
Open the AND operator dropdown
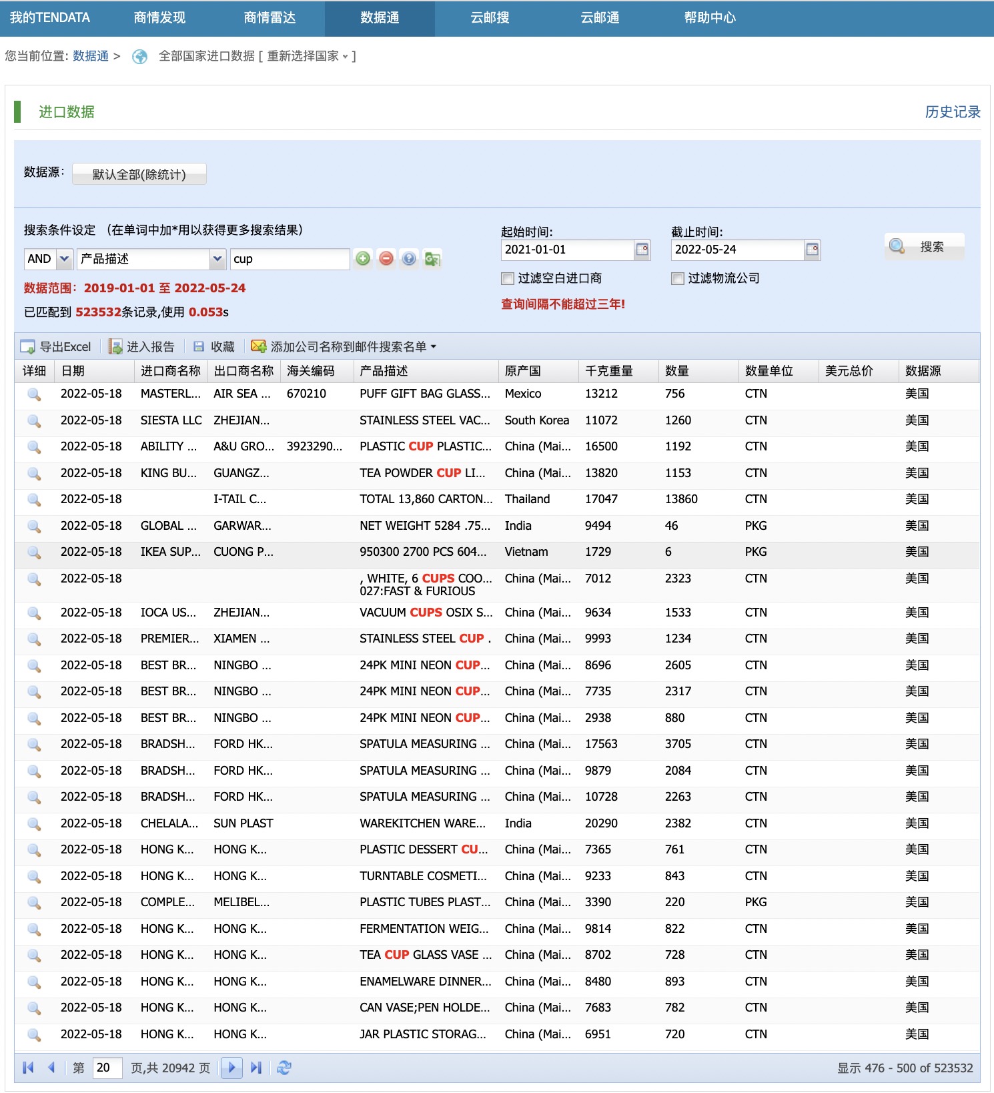tap(65, 259)
